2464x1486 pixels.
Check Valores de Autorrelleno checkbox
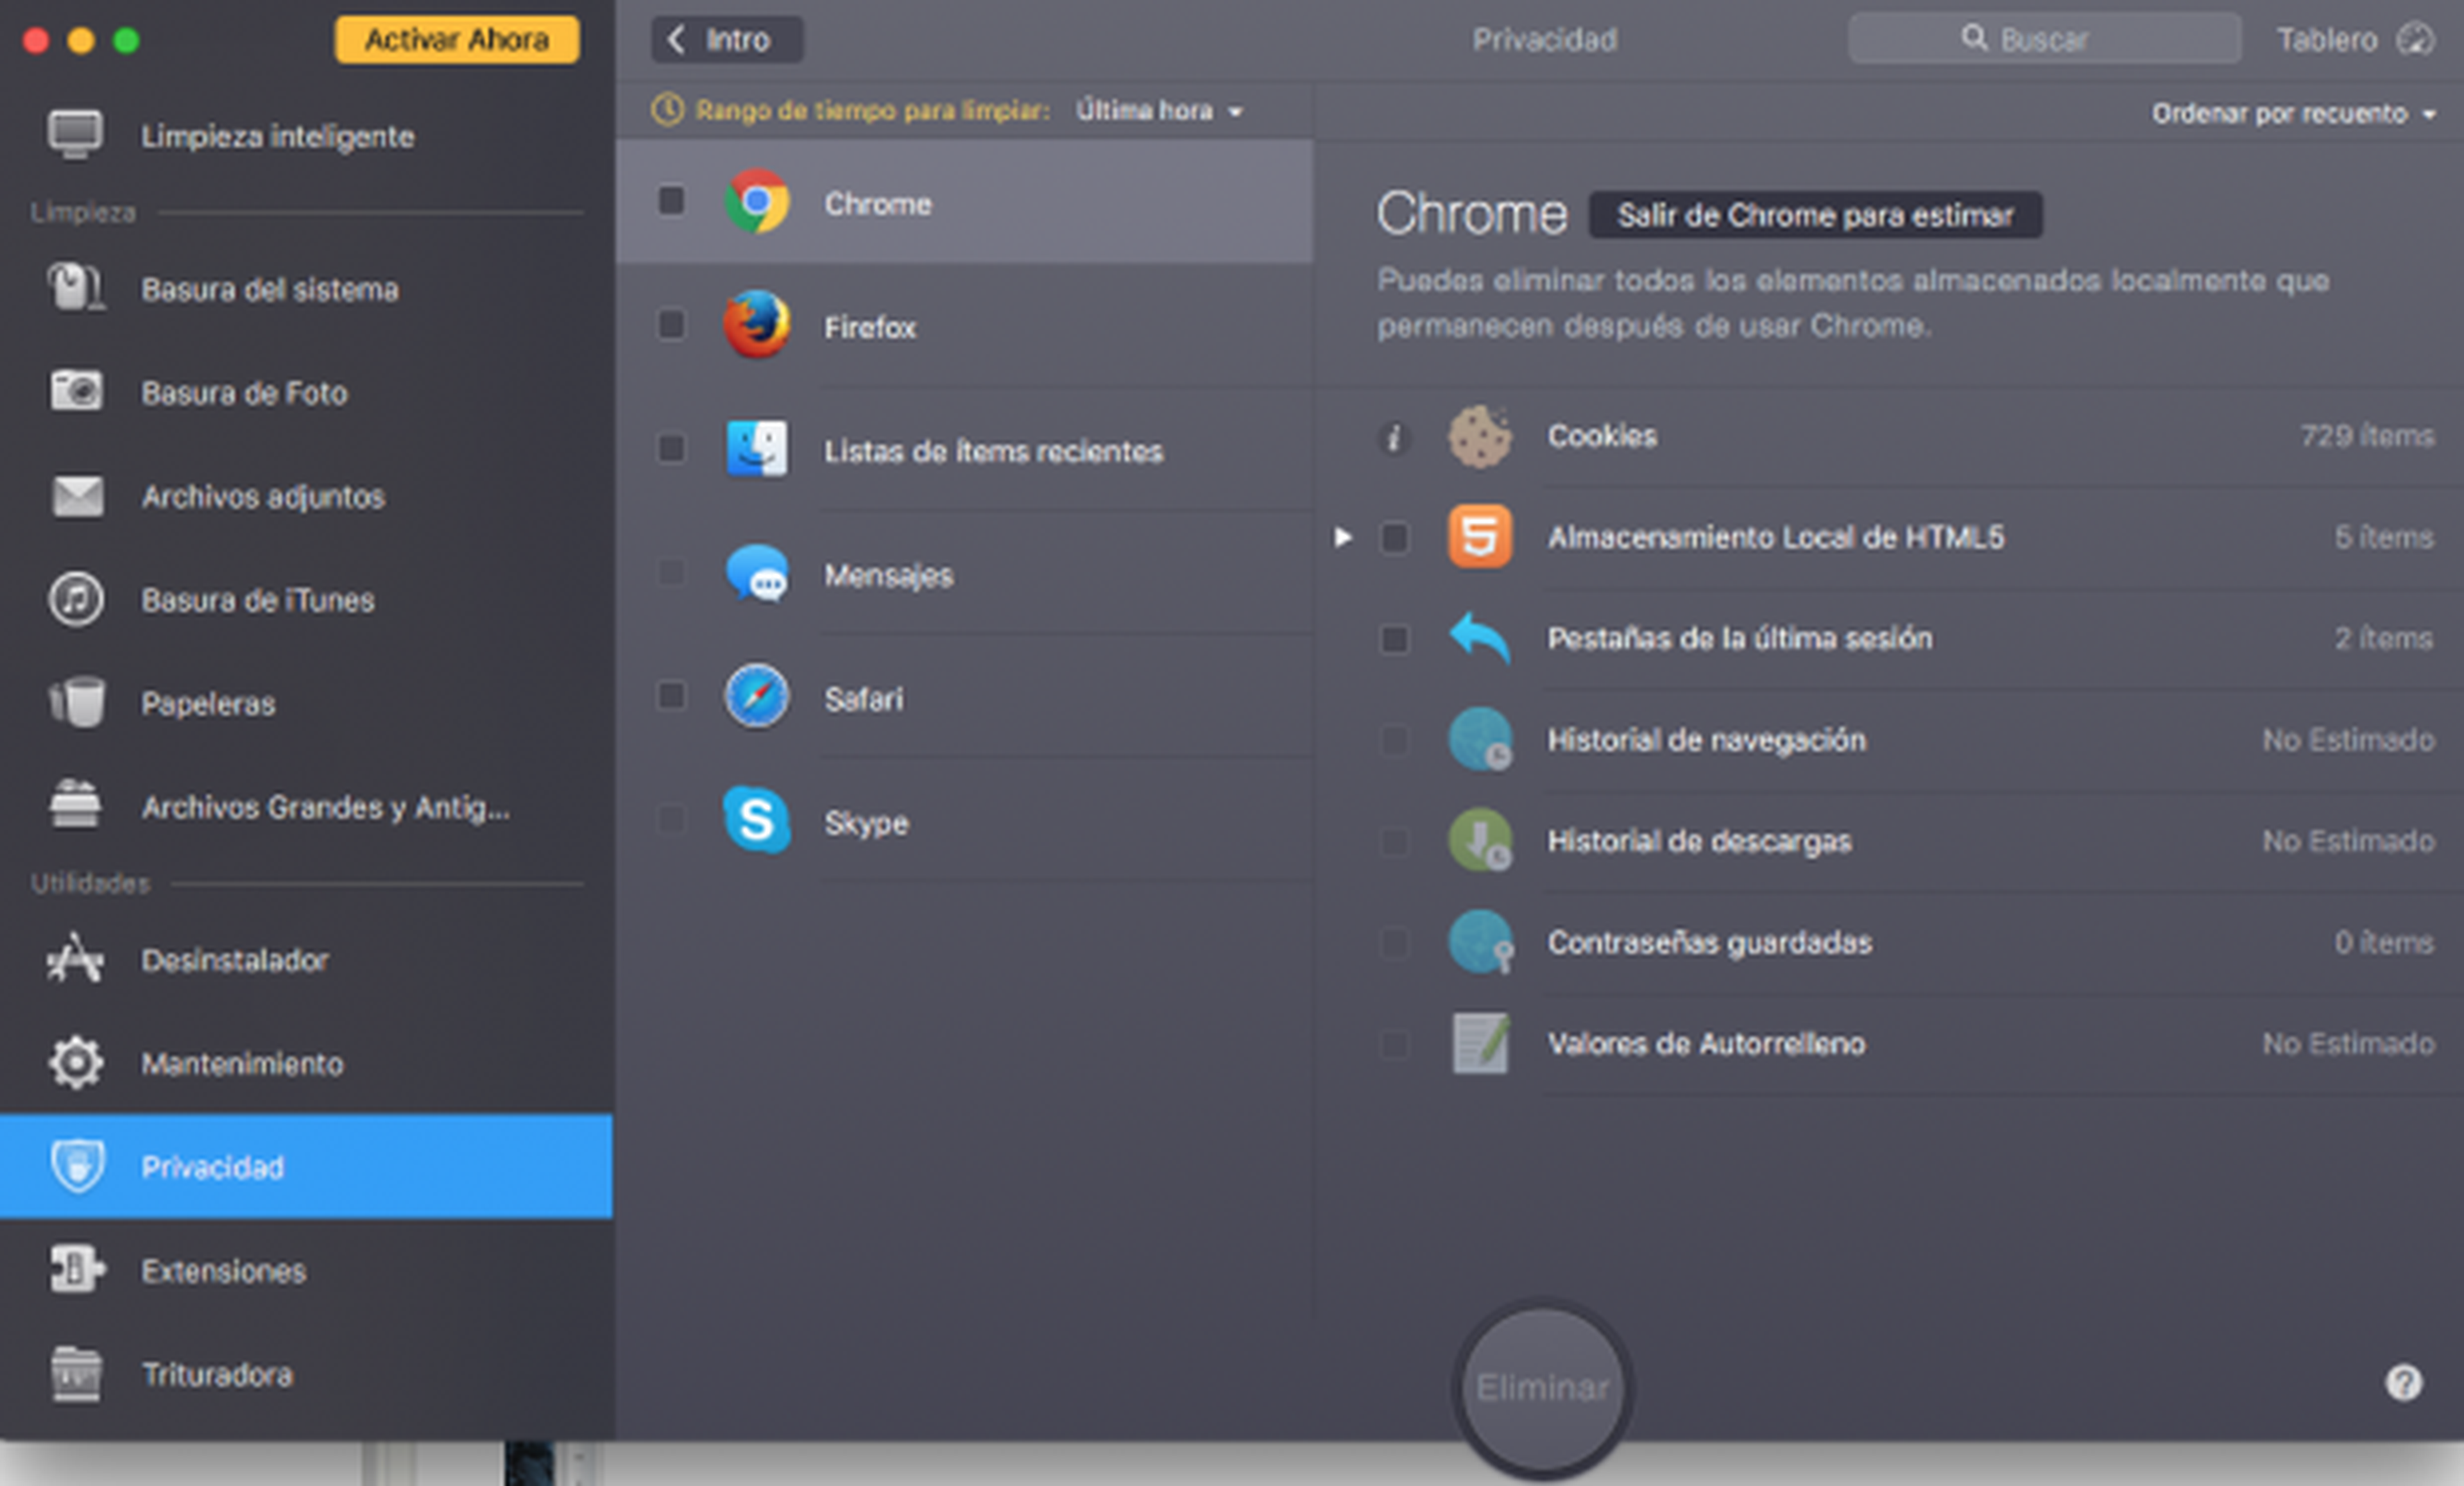tap(1394, 1044)
